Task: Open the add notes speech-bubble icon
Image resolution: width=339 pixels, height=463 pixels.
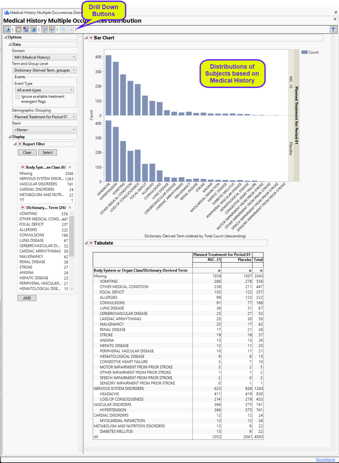Action: tap(44, 29)
